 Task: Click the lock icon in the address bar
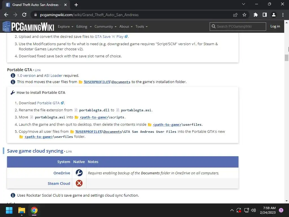pos(36,15)
